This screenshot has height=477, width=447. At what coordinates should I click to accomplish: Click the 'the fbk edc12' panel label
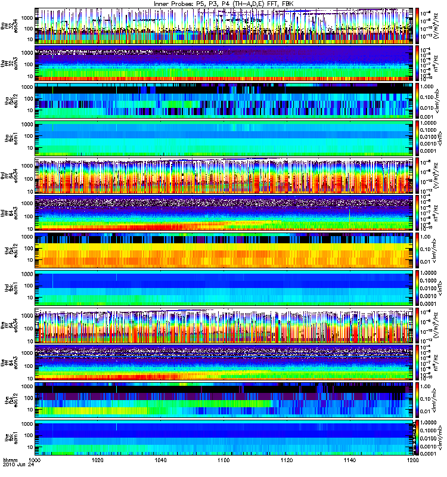click(x=11, y=400)
